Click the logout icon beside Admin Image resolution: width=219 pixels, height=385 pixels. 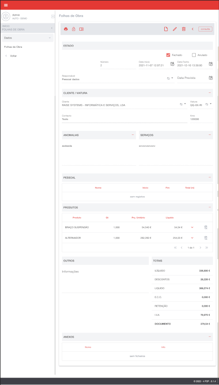[x=53, y=17]
